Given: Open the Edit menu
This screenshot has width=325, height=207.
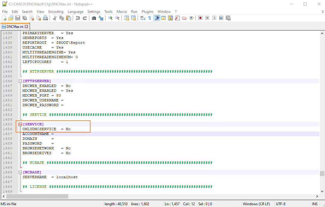Looking at the screenshot, I should point(15,12).
